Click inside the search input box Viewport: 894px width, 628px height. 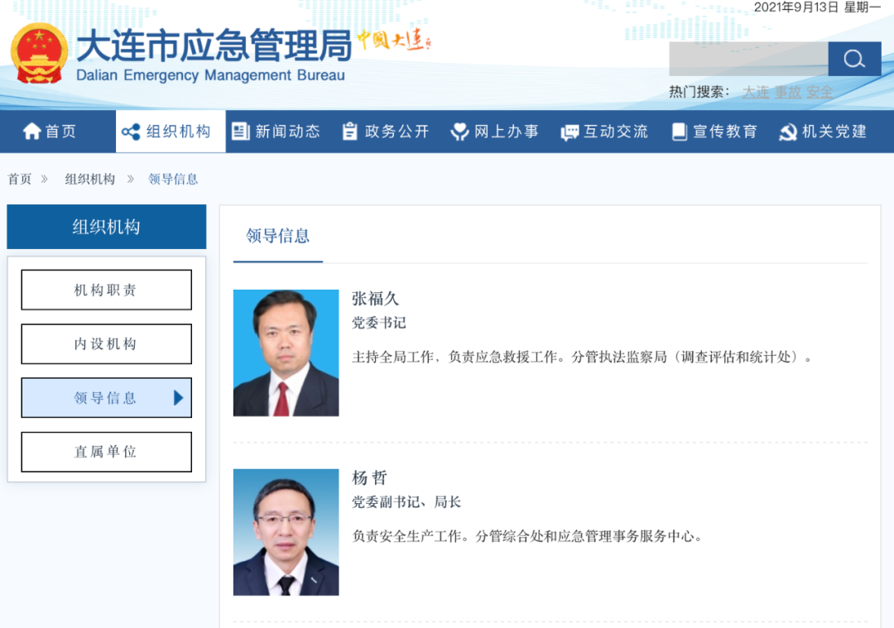[x=745, y=59]
